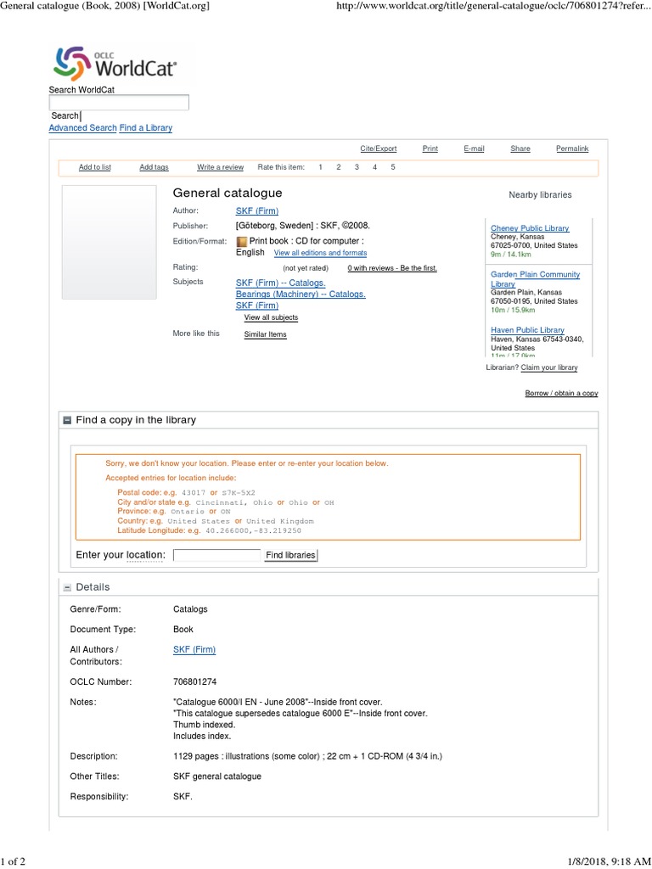Click Claim your library link

pyautogui.click(x=549, y=368)
